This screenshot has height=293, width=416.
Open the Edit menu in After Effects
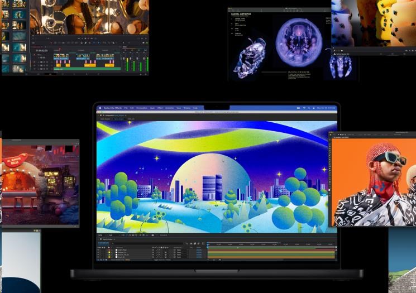(x=132, y=108)
